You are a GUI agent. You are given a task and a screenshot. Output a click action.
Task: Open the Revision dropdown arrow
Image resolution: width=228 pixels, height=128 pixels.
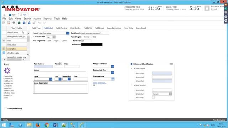[61, 63]
